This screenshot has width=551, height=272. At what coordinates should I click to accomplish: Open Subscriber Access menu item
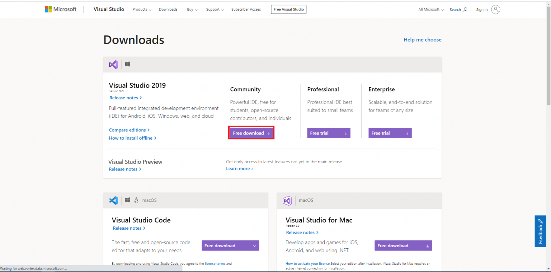[x=246, y=10]
